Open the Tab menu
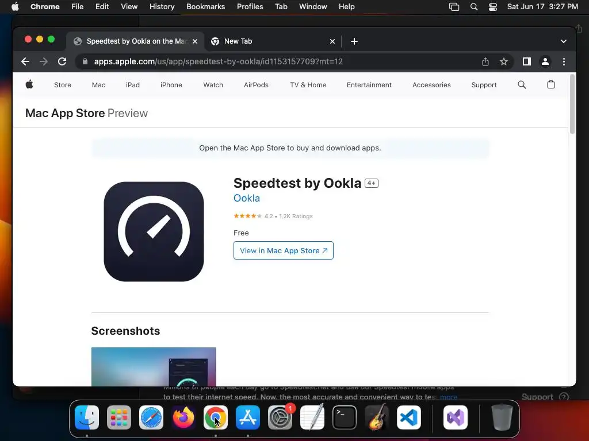589x441 pixels. coord(281,6)
